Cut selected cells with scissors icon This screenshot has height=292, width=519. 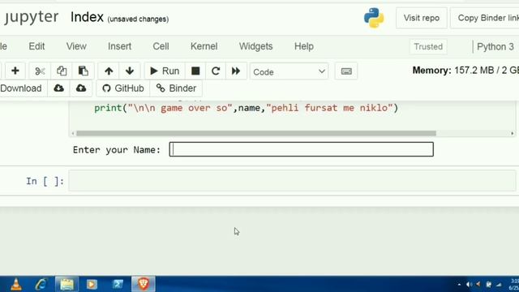pyautogui.click(x=40, y=71)
